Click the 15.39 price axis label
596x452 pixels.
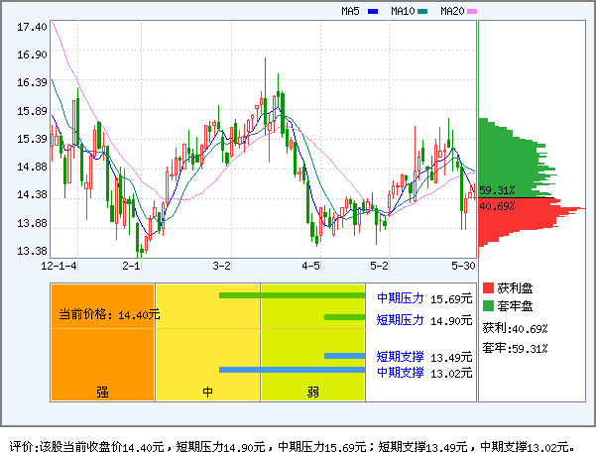32,139
